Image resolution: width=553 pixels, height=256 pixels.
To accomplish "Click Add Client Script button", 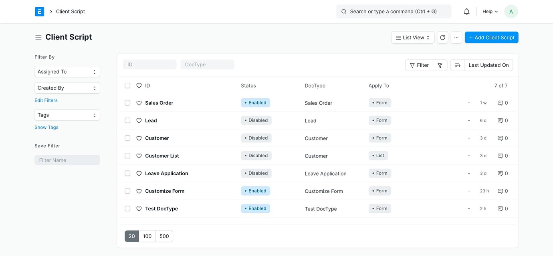I will tap(492, 38).
